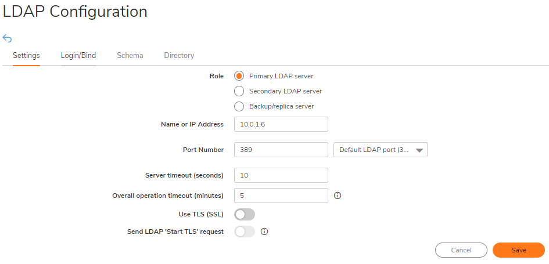Open the Directory tab
Screen dimensions: 549x264
(179, 55)
